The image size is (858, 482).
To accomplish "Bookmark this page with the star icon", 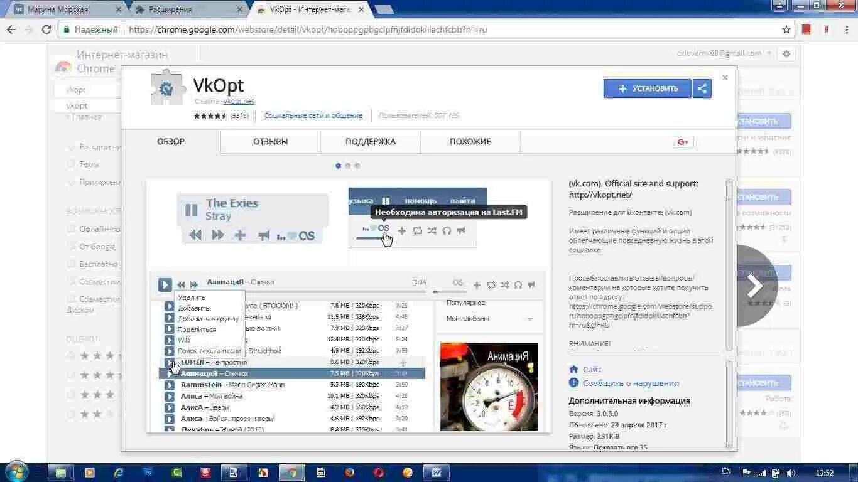I will [786, 29].
